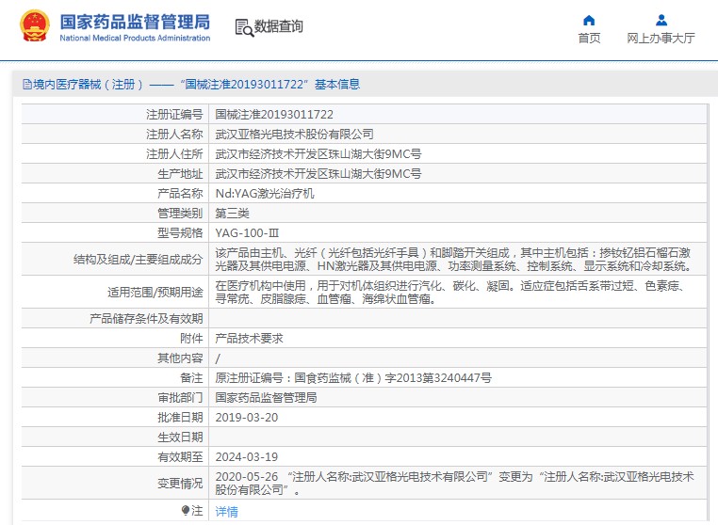Click the 网上办事大厅 user icon
The width and height of the screenshot is (718, 525).
(x=661, y=20)
